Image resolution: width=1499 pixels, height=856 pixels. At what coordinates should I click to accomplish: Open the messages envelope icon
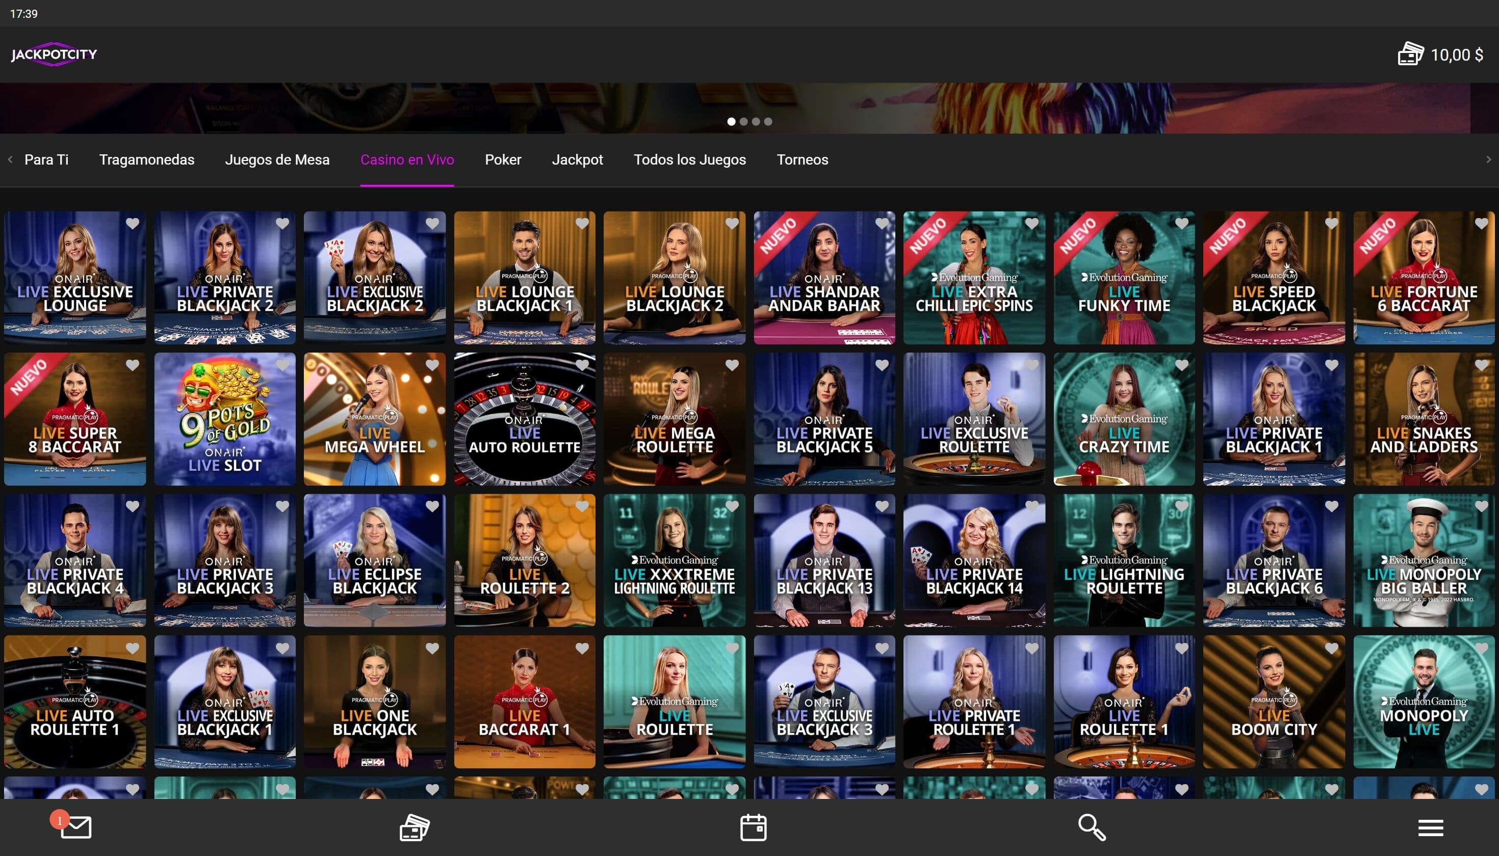(x=76, y=826)
